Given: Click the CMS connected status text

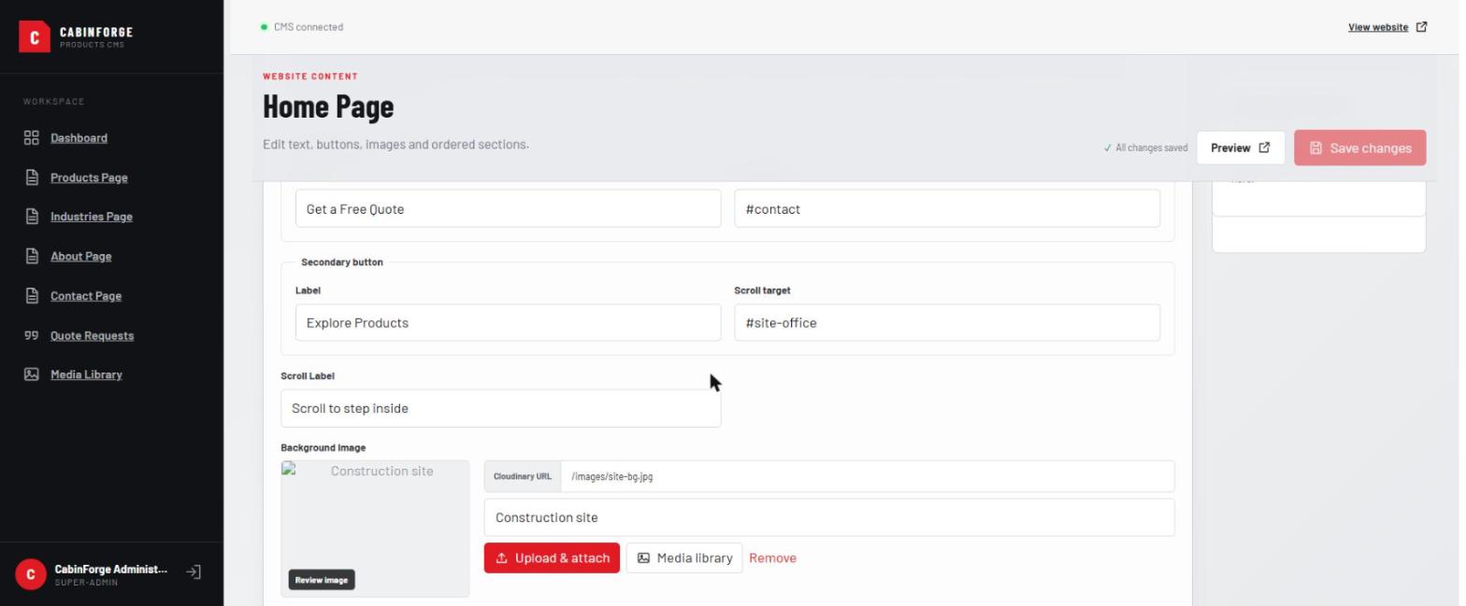Looking at the screenshot, I should [x=309, y=27].
